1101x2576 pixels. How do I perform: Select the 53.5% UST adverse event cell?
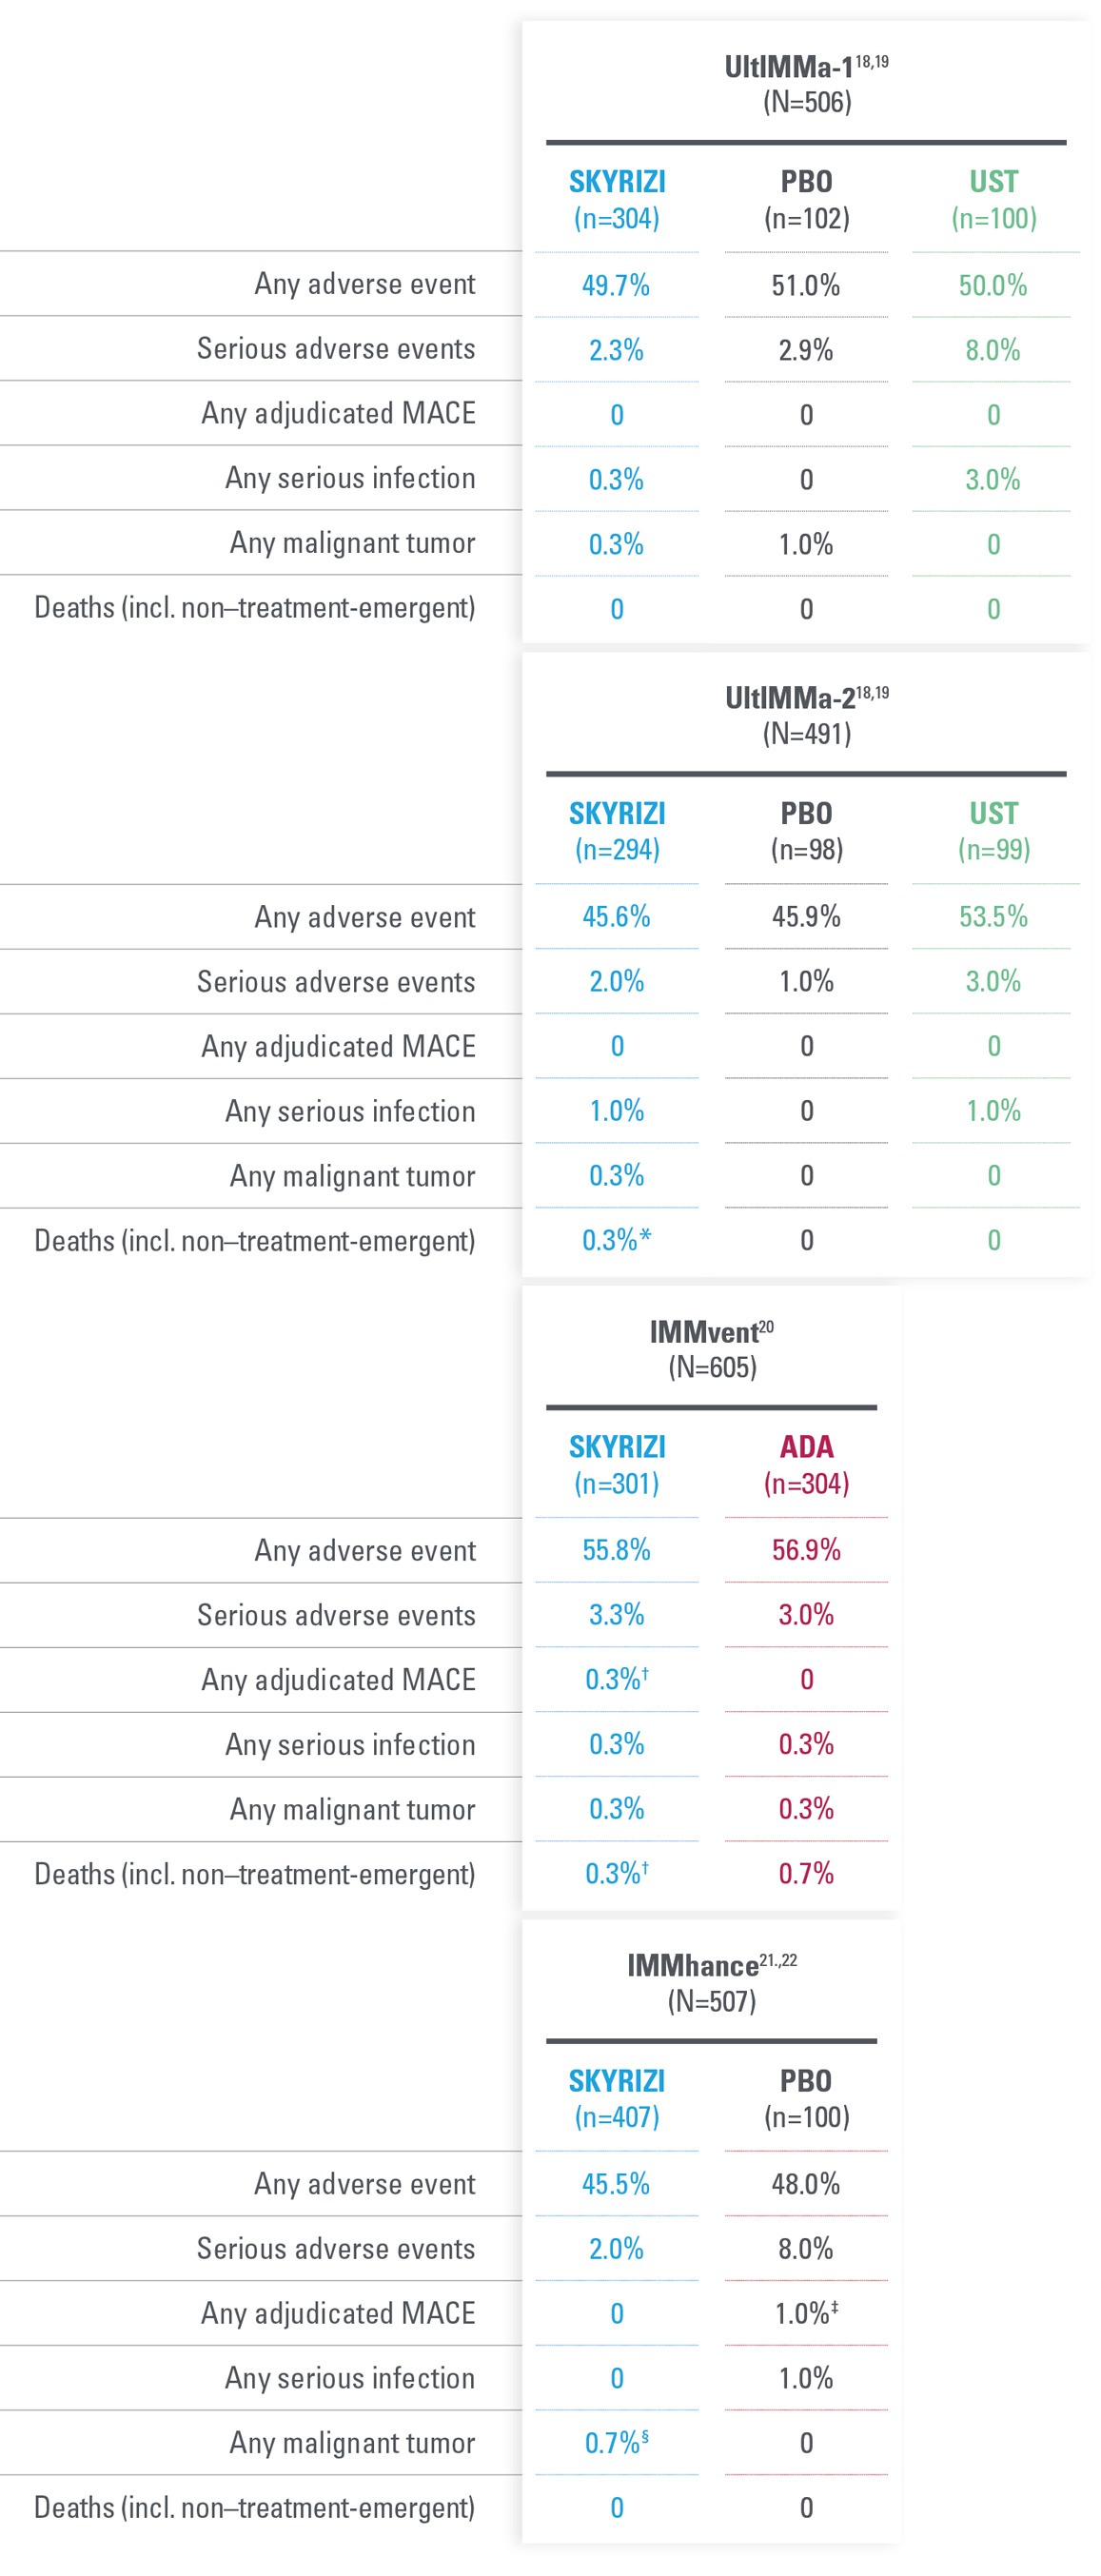993,917
